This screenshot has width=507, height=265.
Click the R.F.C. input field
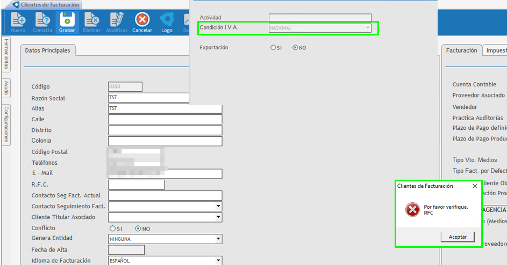tap(136, 185)
